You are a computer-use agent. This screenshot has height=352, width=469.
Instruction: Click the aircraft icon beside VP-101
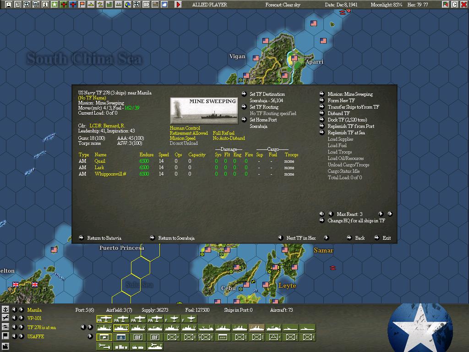point(5,318)
